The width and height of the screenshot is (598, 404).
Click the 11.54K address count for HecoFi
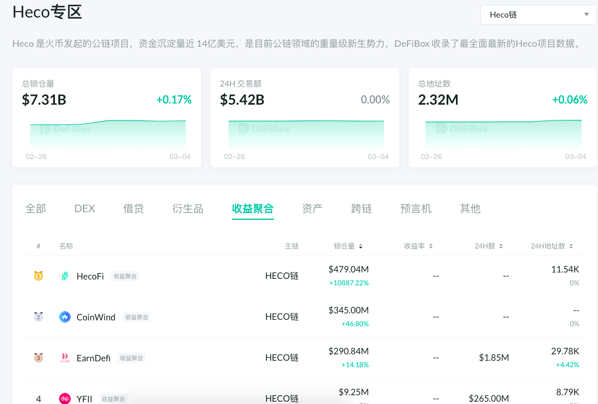565,270
